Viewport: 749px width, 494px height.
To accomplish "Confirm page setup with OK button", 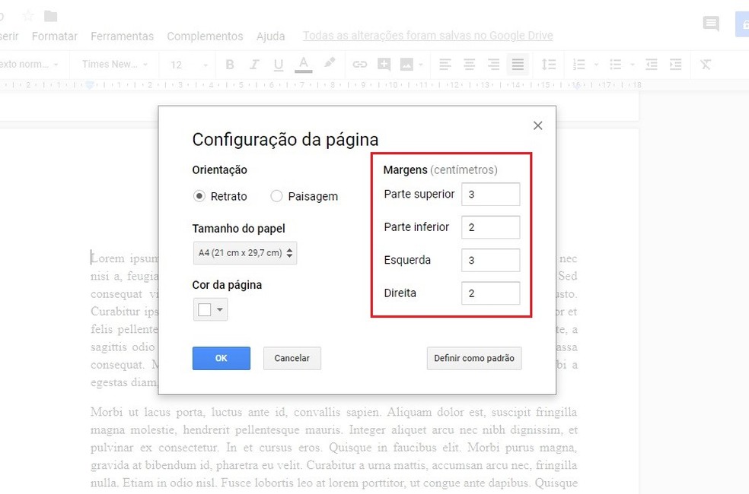I will (221, 358).
